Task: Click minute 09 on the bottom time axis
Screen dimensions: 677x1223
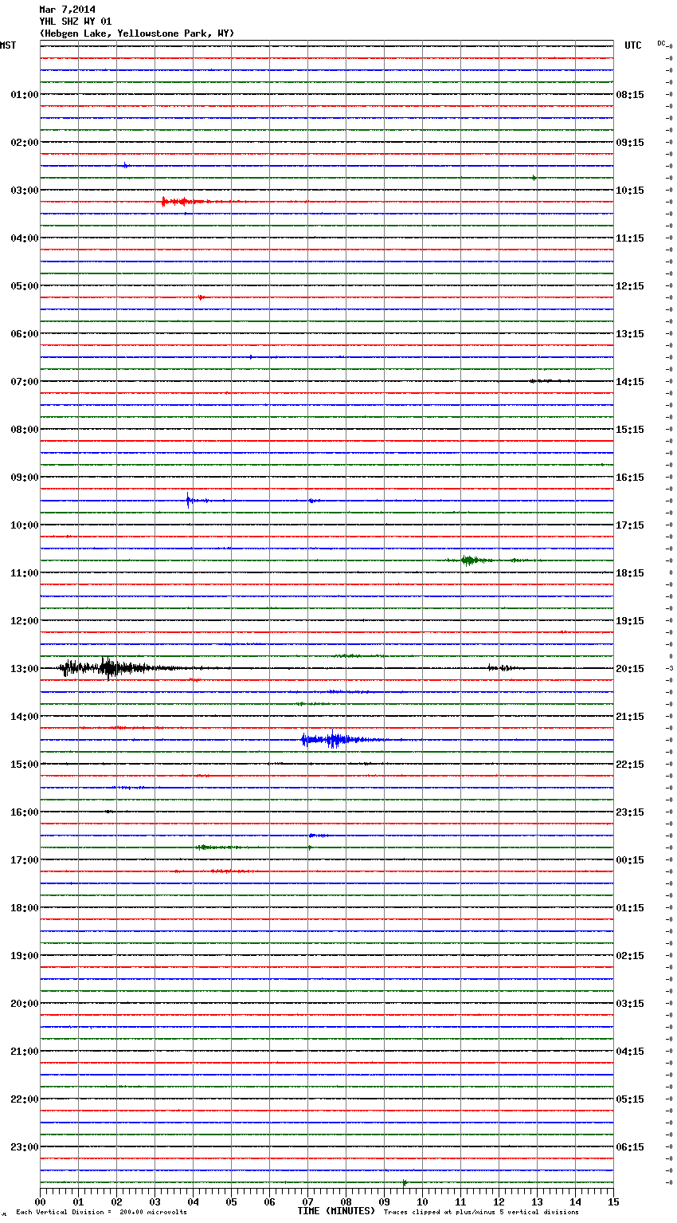Action: 384,1201
